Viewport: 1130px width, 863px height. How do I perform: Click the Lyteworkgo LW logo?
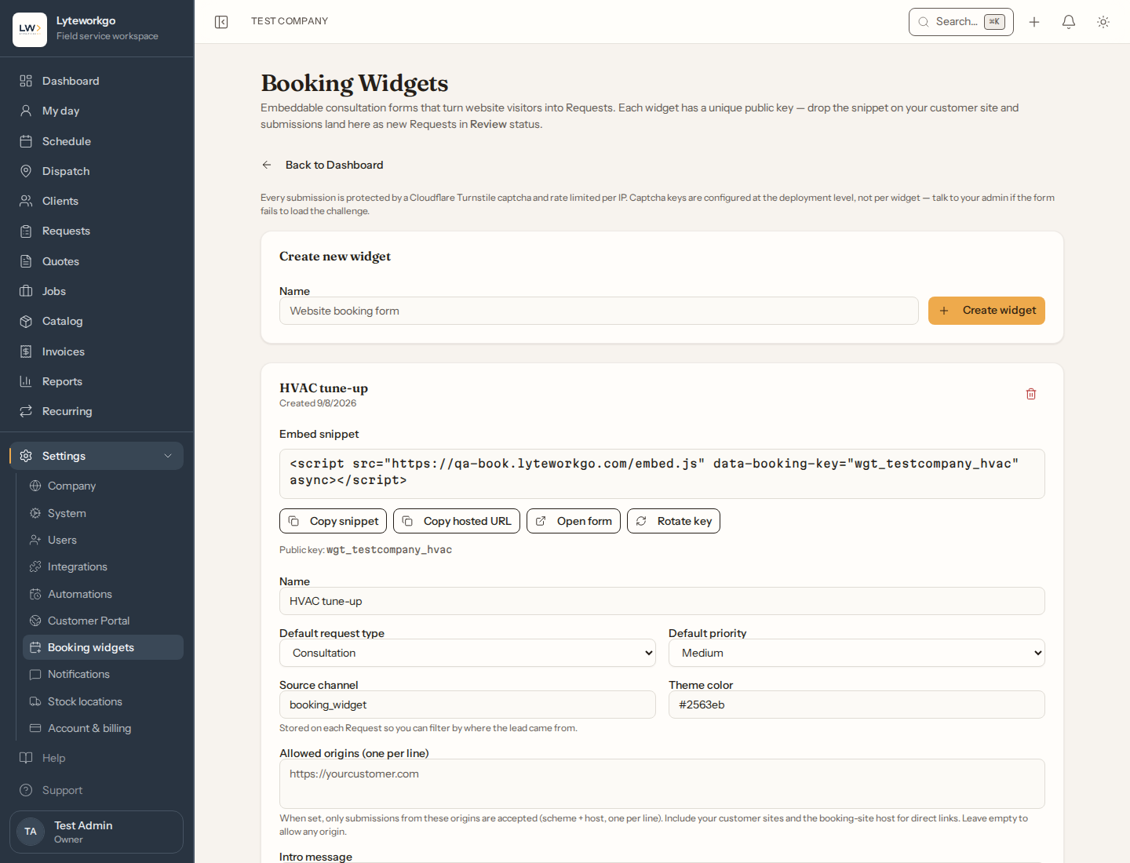tap(30, 30)
